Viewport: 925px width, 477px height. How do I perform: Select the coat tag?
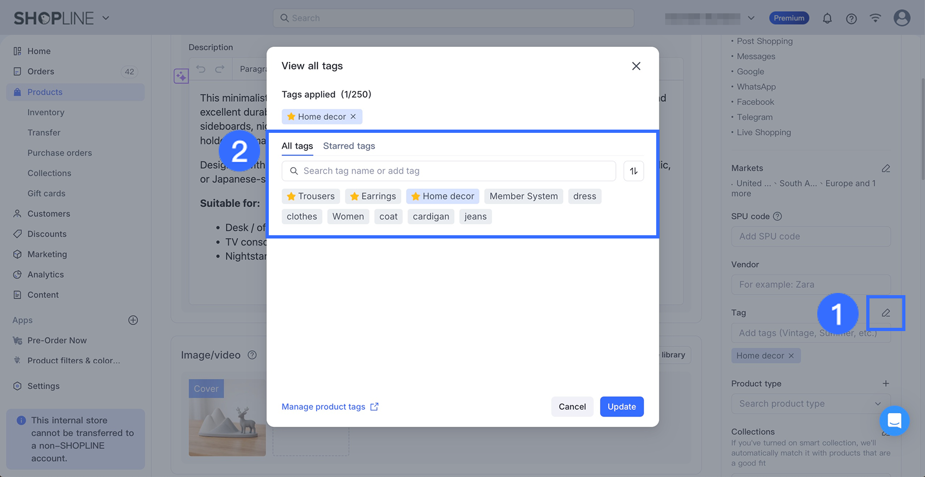coord(388,216)
